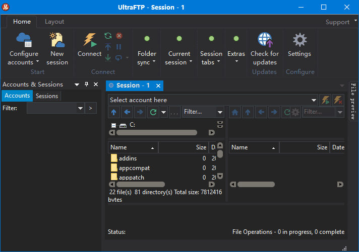Click connect icon beside account selector
The image size is (359, 252).
pos(325,100)
